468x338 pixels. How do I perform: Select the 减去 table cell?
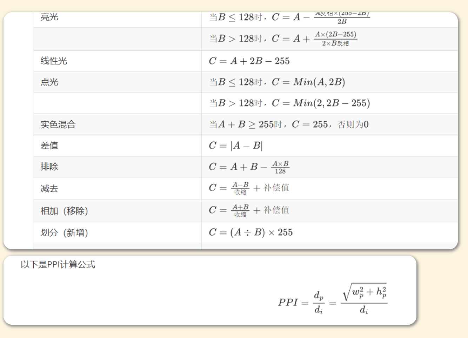49,189
